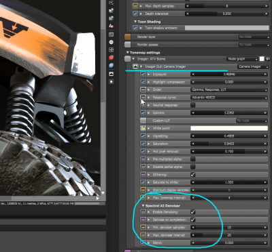Click the white point color swatch
Viewport: 272px width, 252px height.
[229, 128]
